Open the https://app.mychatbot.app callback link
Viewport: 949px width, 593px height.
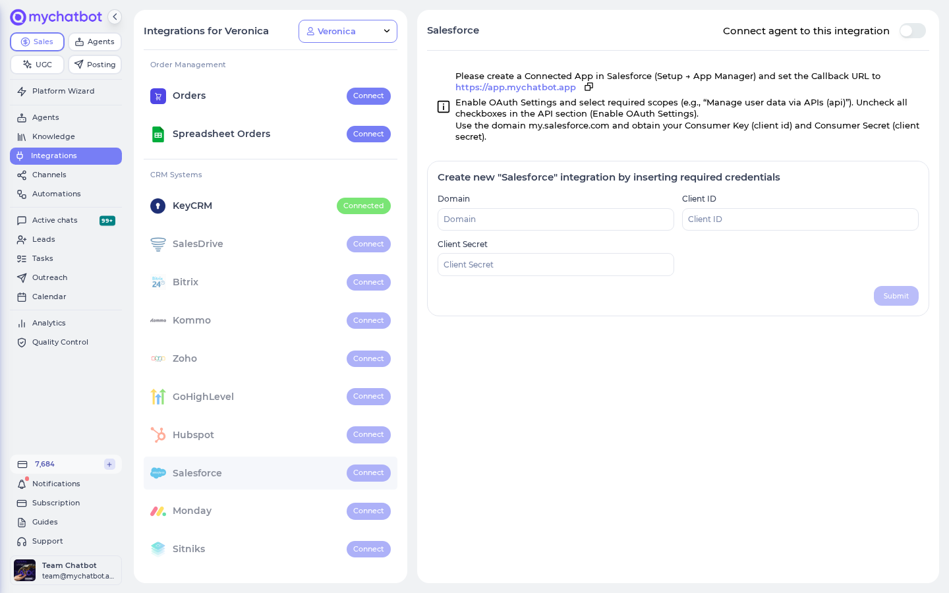[x=515, y=87]
